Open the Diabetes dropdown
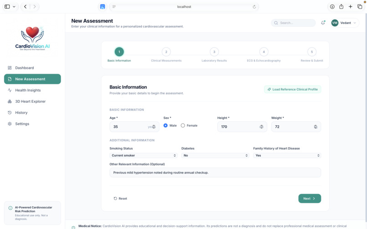 215,155
